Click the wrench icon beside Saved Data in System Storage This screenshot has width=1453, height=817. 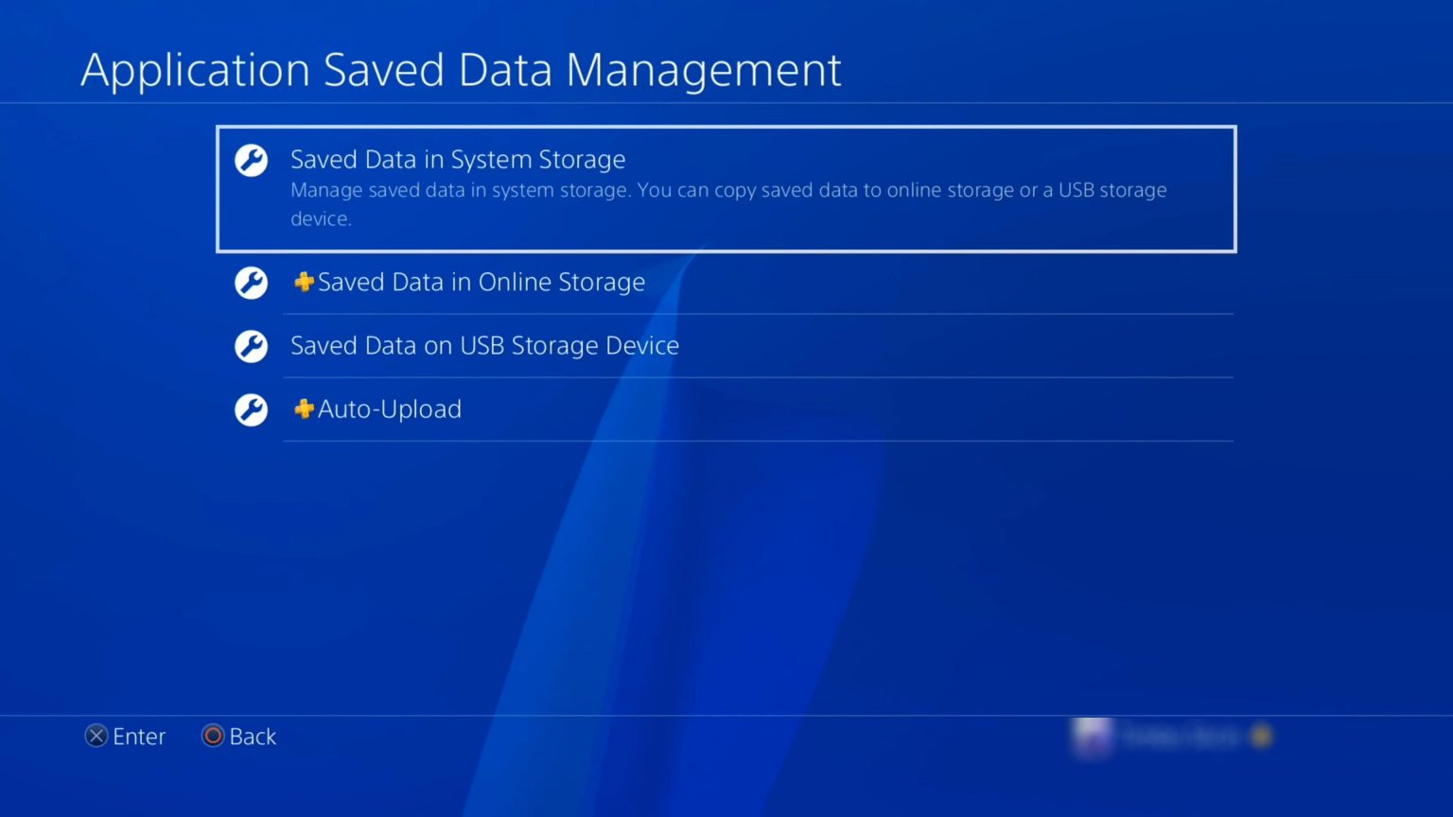pos(251,161)
